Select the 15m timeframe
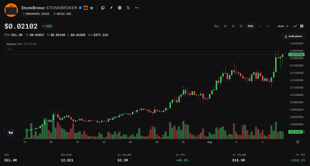Screen dimensions: 310x166 pyautogui.click(x=216, y=26)
